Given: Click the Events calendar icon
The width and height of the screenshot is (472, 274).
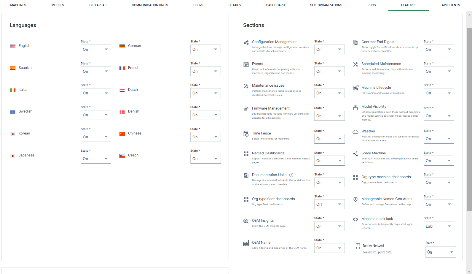Looking at the screenshot, I should click(246, 64).
